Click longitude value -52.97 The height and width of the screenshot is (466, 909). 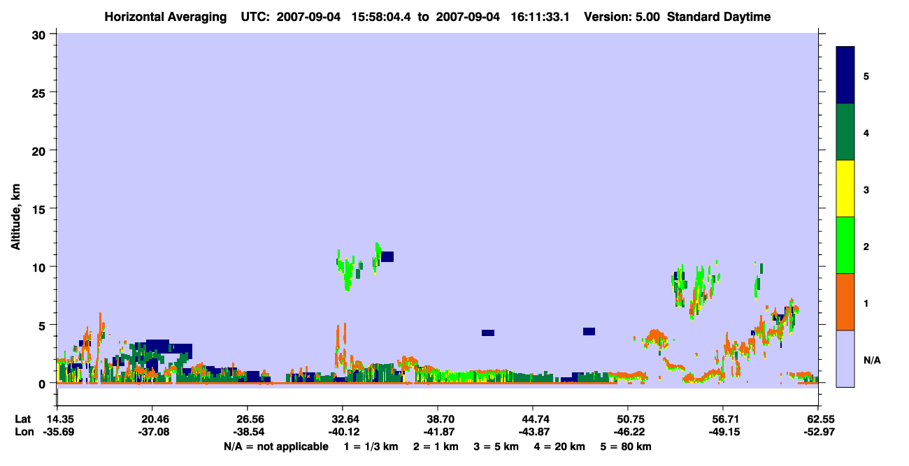pyautogui.click(x=818, y=432)
